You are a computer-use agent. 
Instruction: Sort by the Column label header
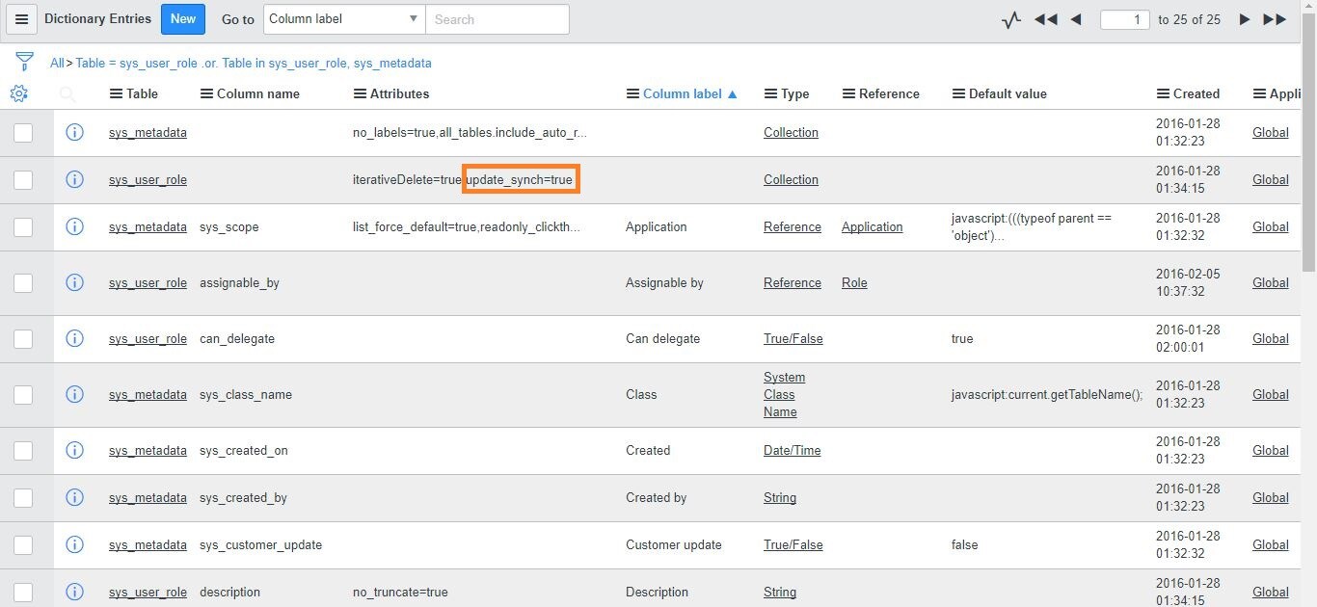(682, 93)
